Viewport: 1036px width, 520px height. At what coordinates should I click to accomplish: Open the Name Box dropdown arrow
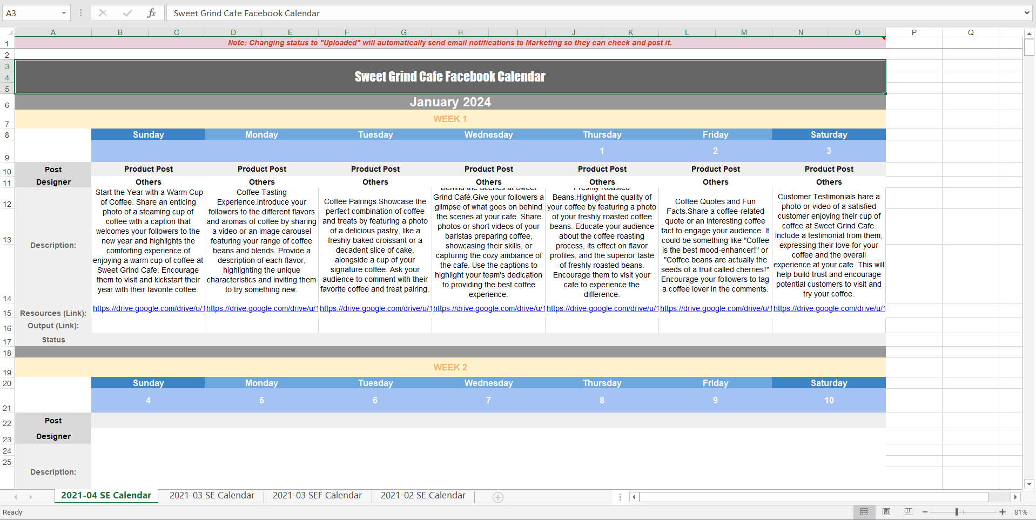click(x=63, y=13)
